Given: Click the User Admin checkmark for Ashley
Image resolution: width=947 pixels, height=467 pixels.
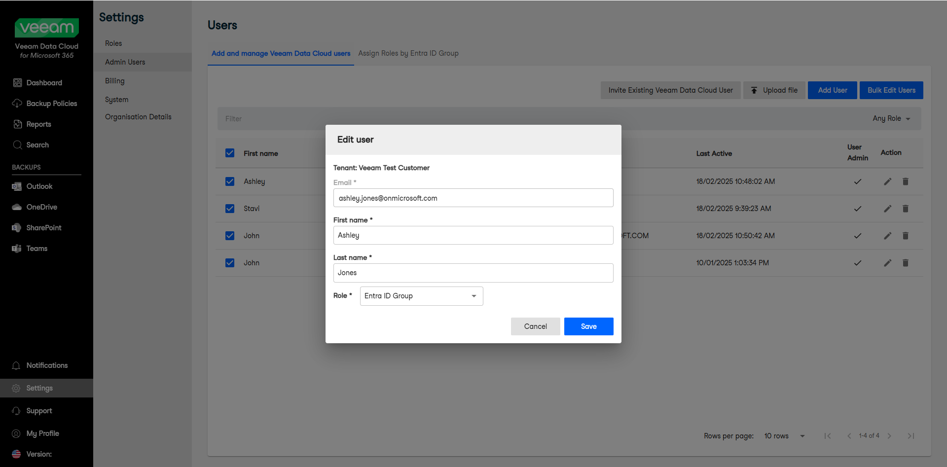Looking at the screenshot, I should 858,181.
